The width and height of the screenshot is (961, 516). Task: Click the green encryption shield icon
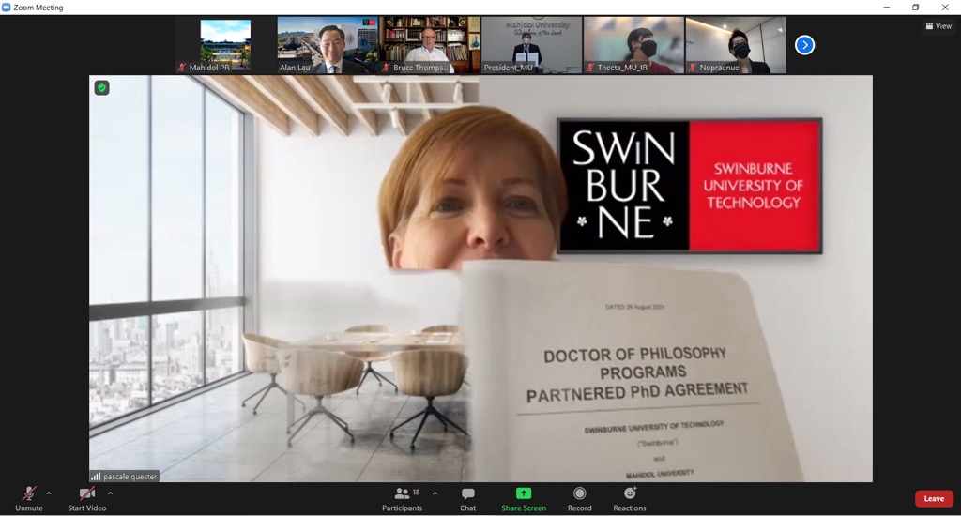click(x=101, y=88)
